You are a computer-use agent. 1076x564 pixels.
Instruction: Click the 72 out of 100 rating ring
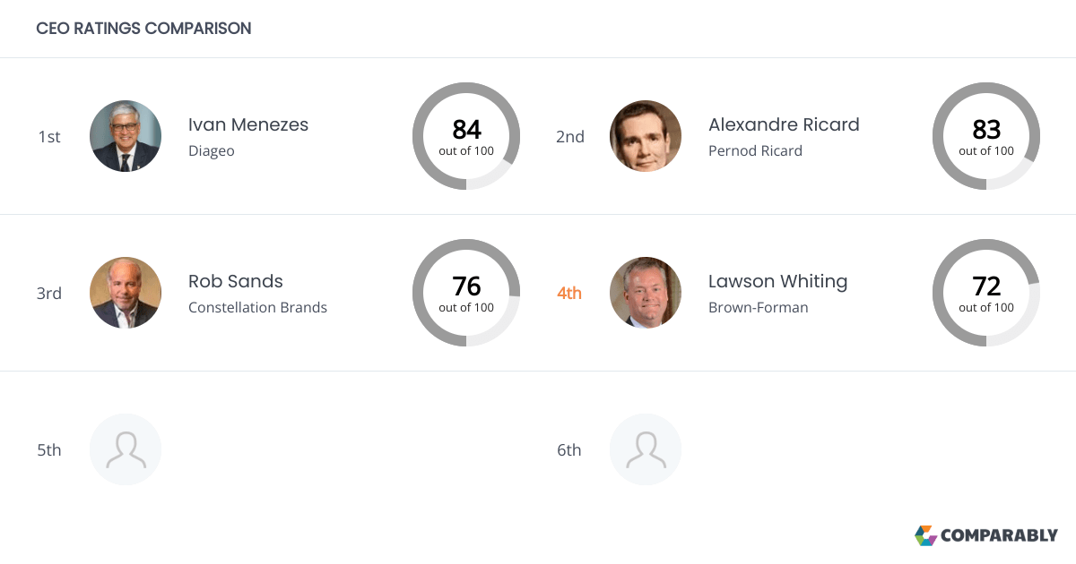(986, 293)
